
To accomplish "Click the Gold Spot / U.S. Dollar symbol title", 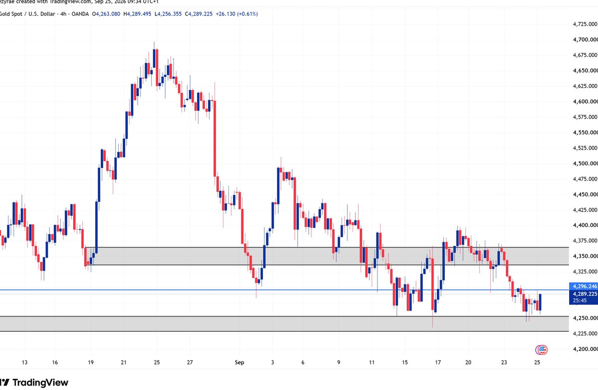I will point(27,14).
